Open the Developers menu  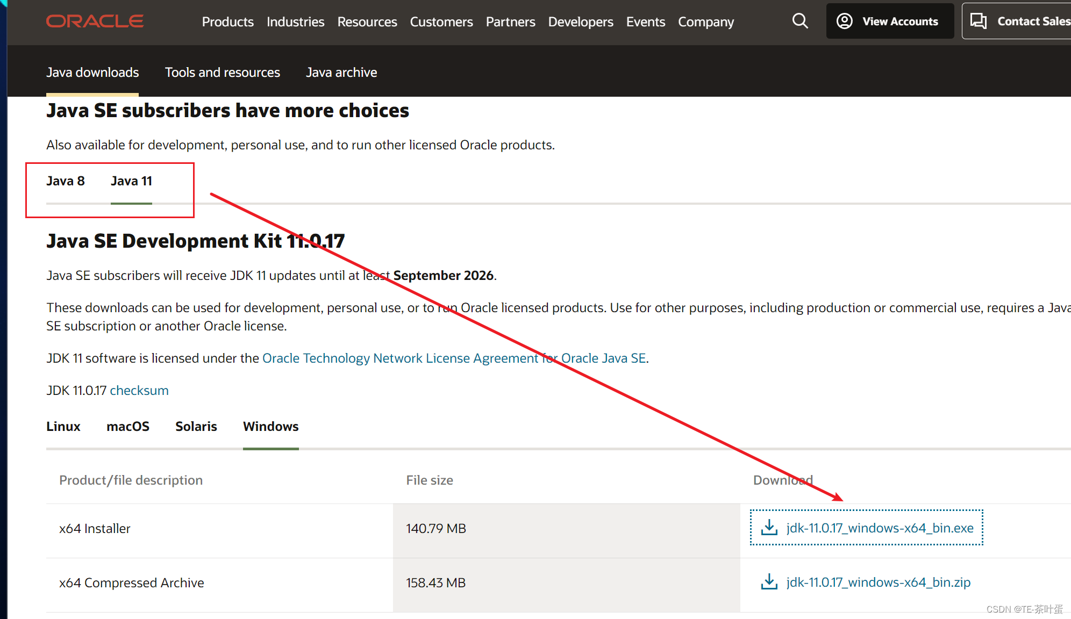[x=581, y=21]
